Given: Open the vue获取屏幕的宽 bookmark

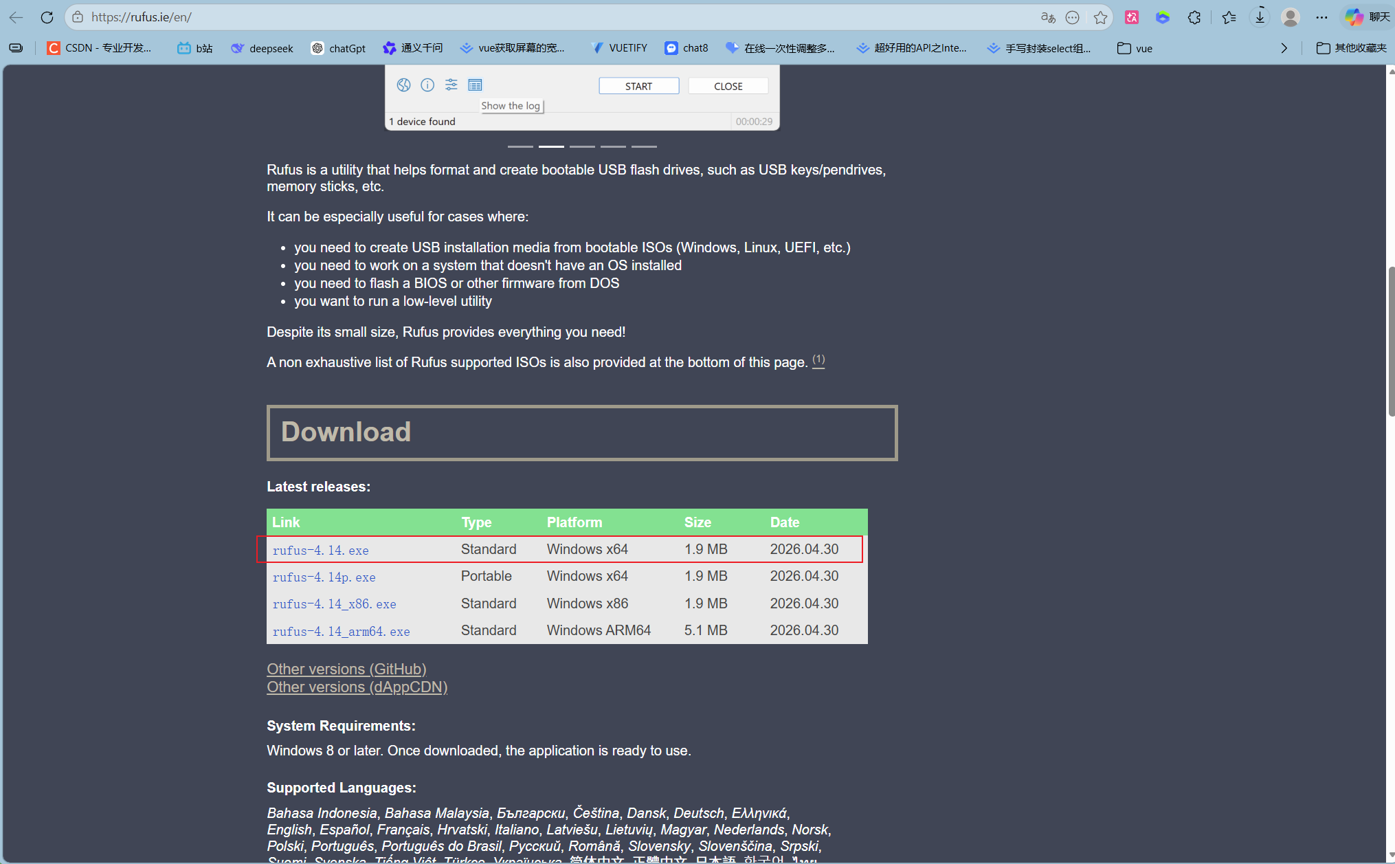Looking at the screenshot, I should [x=513, y=48].
